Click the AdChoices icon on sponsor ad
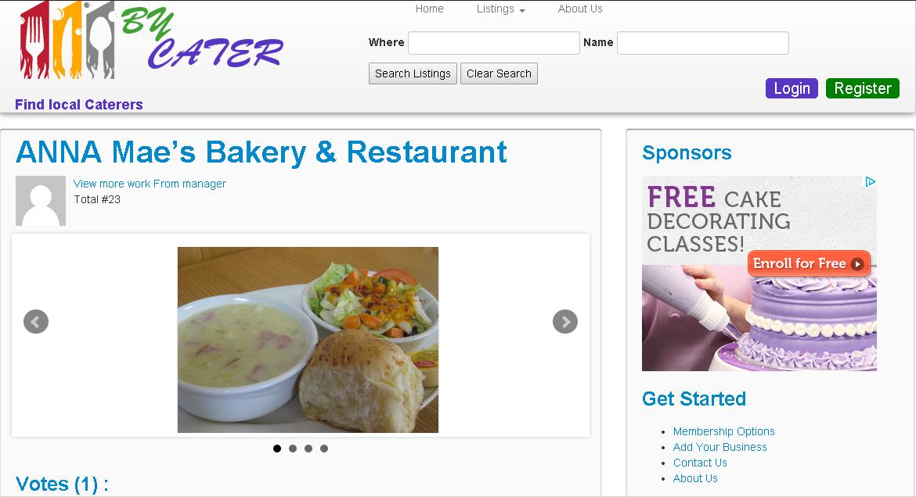 tap(870, 182)
